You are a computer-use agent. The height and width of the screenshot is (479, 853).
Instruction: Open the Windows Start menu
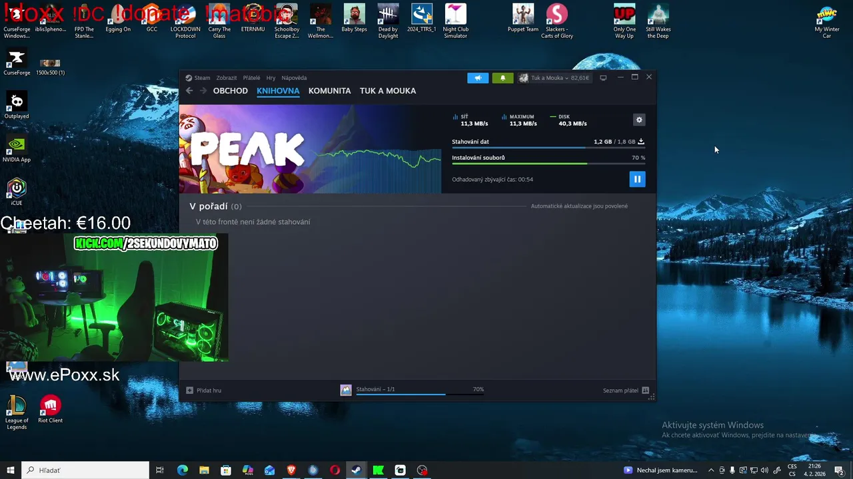coord(10,470)
